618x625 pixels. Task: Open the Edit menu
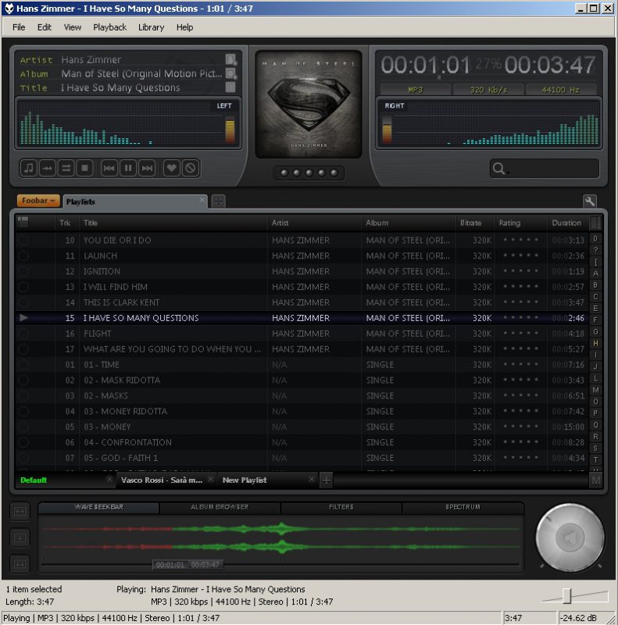(x=45, y=27)
